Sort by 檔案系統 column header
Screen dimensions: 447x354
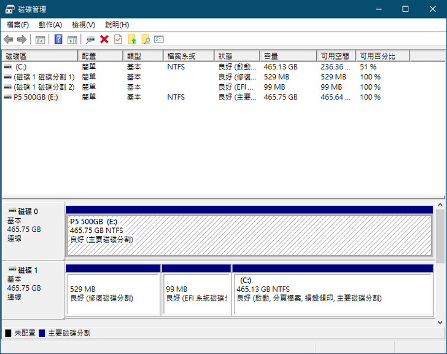click(188, 56)
